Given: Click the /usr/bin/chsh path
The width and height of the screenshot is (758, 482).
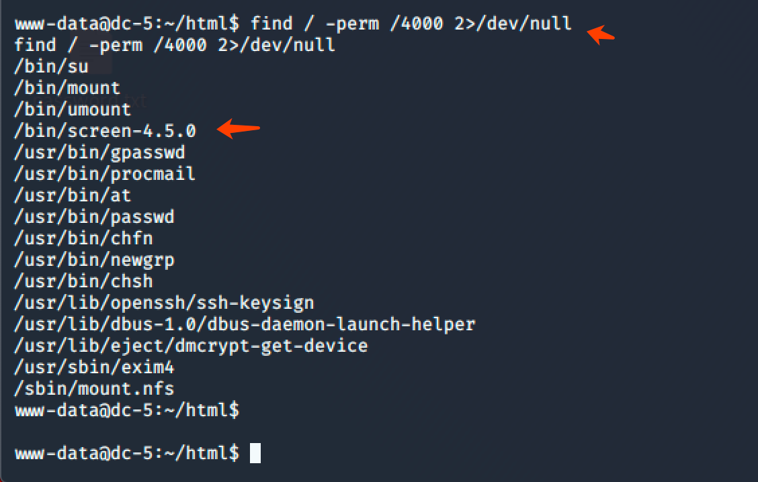Looking at the screenshot, I should pyautogui.click(x=83, y=281).
